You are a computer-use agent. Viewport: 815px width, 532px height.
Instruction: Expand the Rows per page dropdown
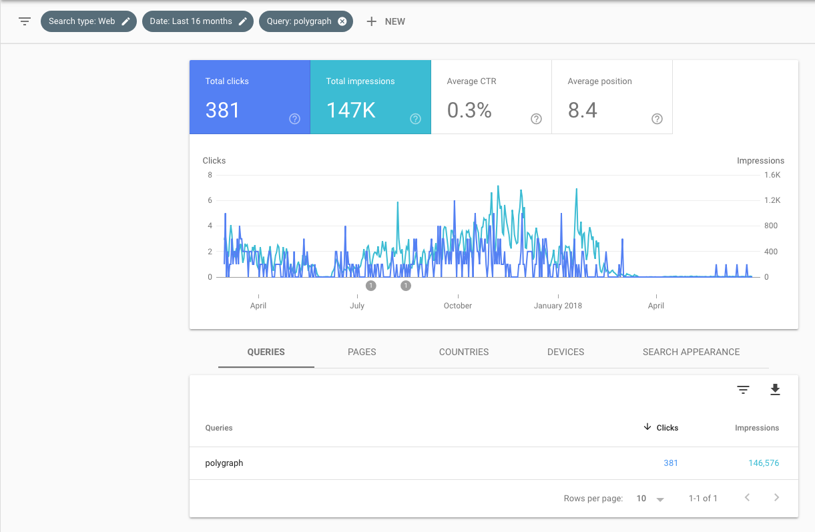point(651,499)
